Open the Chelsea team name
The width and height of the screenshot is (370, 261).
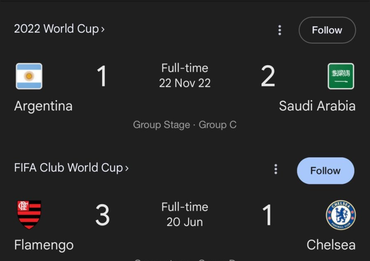pyautogui.click(x=331, y=245)
